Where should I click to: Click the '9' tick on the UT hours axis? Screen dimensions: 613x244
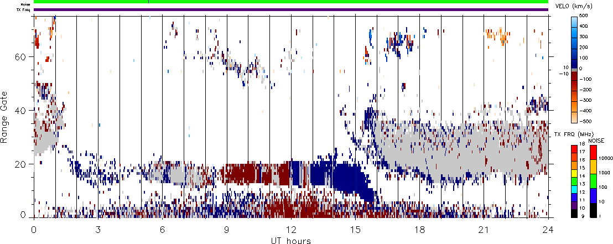click(227, 230)
